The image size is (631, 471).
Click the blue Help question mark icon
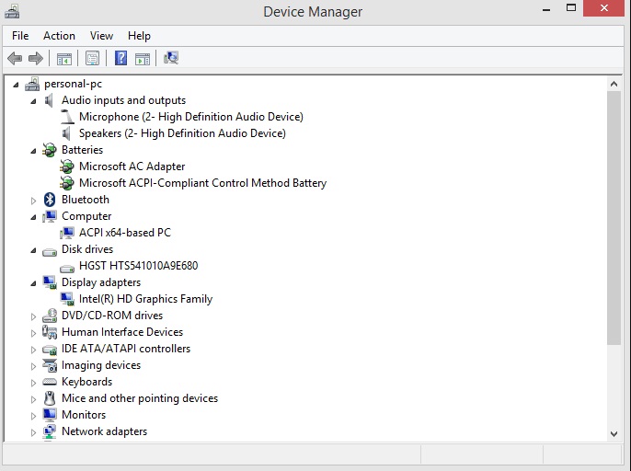(120, 58)
